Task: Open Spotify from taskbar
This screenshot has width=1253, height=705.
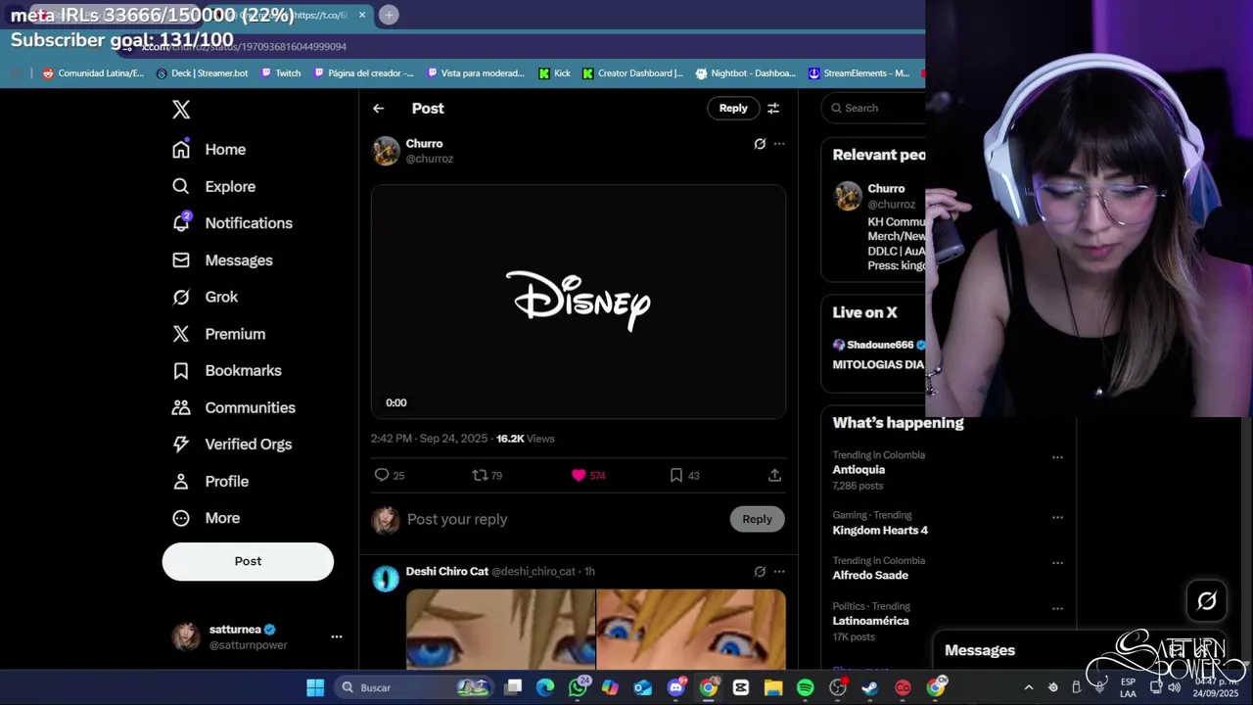Action: point(806,688)
